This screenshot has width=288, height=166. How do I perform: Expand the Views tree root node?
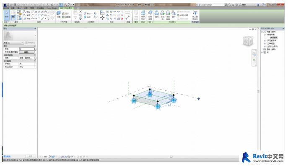[x=262, y=32]
